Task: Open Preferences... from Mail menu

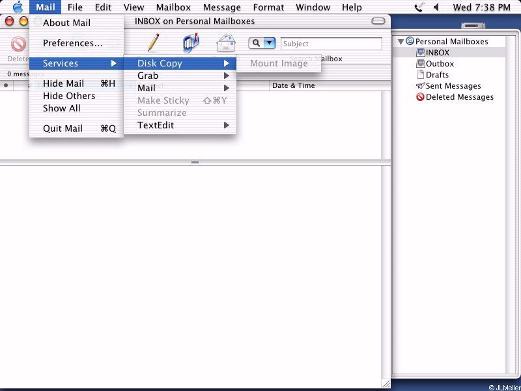Action: 76,43
